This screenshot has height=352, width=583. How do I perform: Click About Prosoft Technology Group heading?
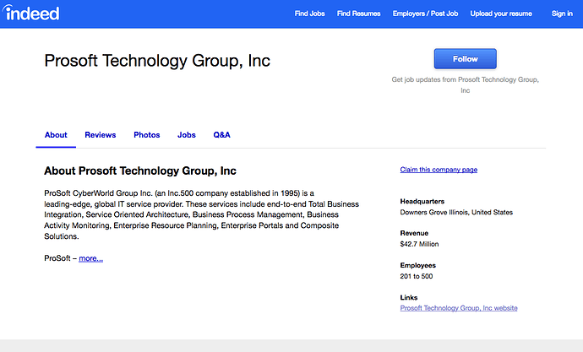point(140,171)
